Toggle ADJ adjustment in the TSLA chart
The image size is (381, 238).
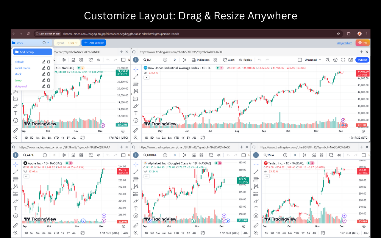tap(366, 233)
